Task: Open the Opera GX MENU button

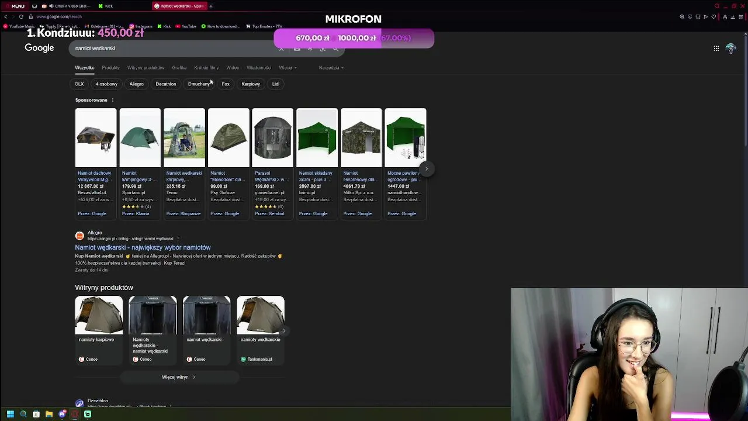Action: pyautogui.click(x=15, y=6)
